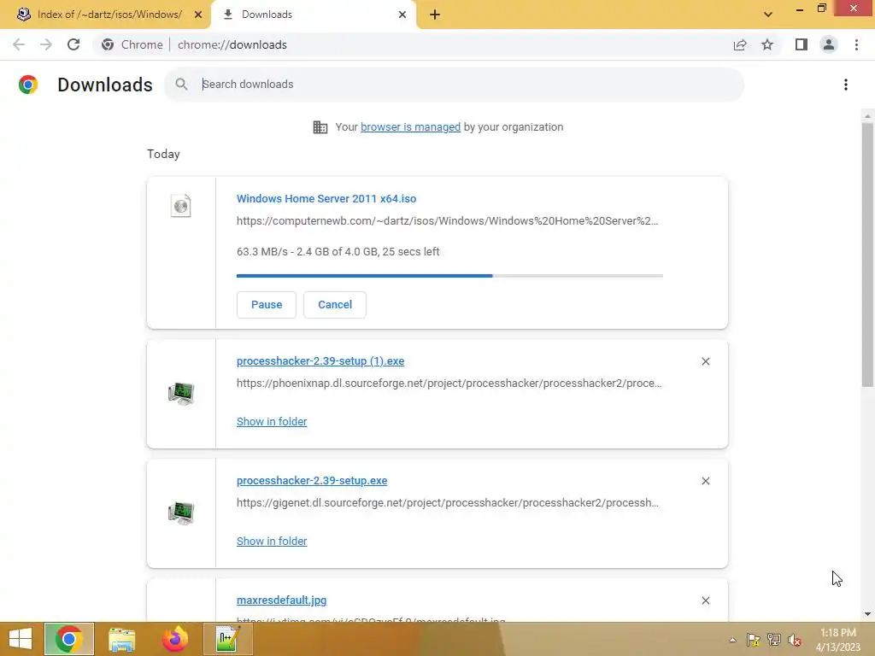Close the Downloads tab
The height and width of the screenshot is (656, 875).
402,15
